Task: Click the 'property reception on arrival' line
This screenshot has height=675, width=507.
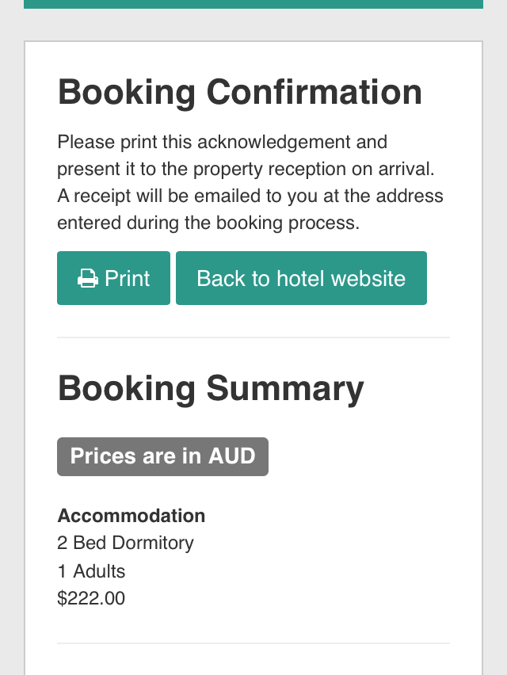Action: (246, 170)
